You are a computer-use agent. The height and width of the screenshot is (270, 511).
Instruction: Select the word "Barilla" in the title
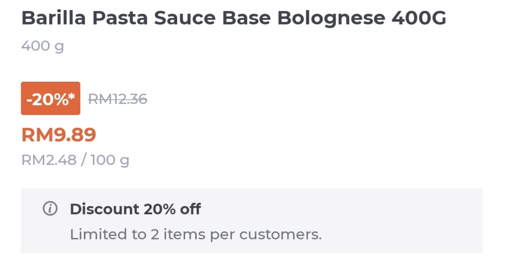point(54,18)
